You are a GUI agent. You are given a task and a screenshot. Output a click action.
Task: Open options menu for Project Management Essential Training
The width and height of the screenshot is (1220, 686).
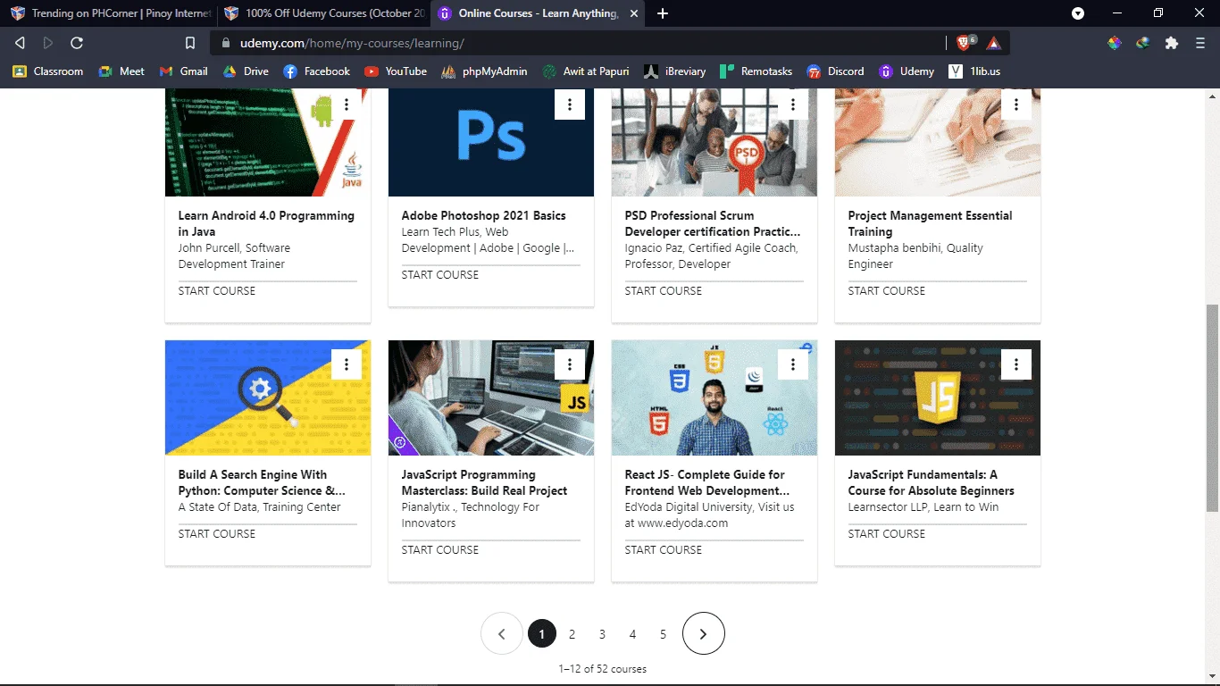coord(1016,105)
